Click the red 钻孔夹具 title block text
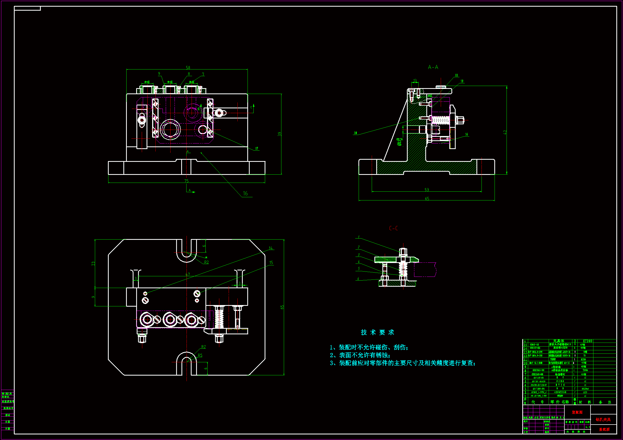Viewport: 623px width, 440px height. pos(603,420)
